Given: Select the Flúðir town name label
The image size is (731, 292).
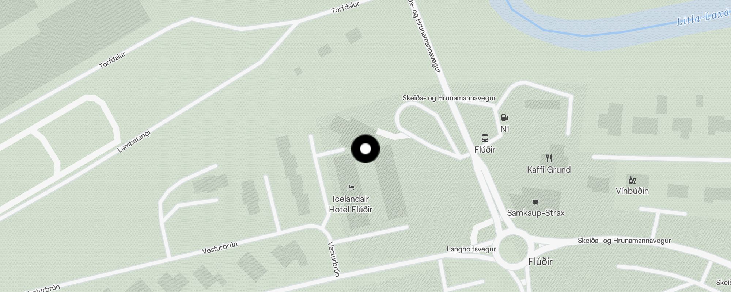Looking at the screenshot, I should tap(541, 261).
